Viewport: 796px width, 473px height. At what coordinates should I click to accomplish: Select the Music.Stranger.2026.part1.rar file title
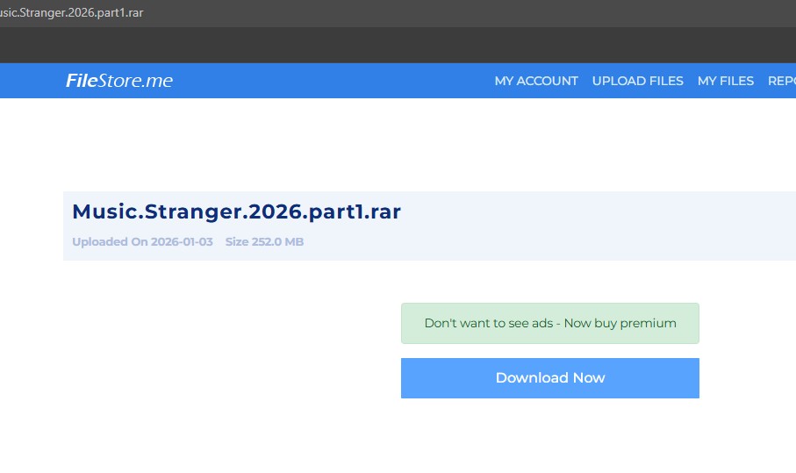tap(237, 211)
